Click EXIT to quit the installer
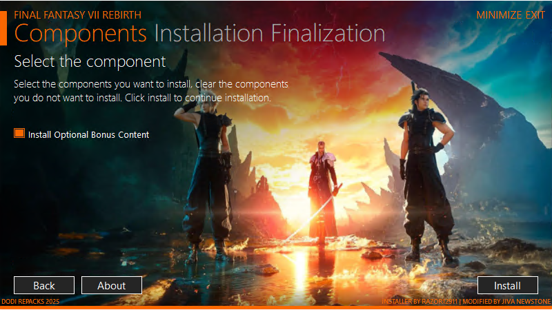 [x=535, y=15]
